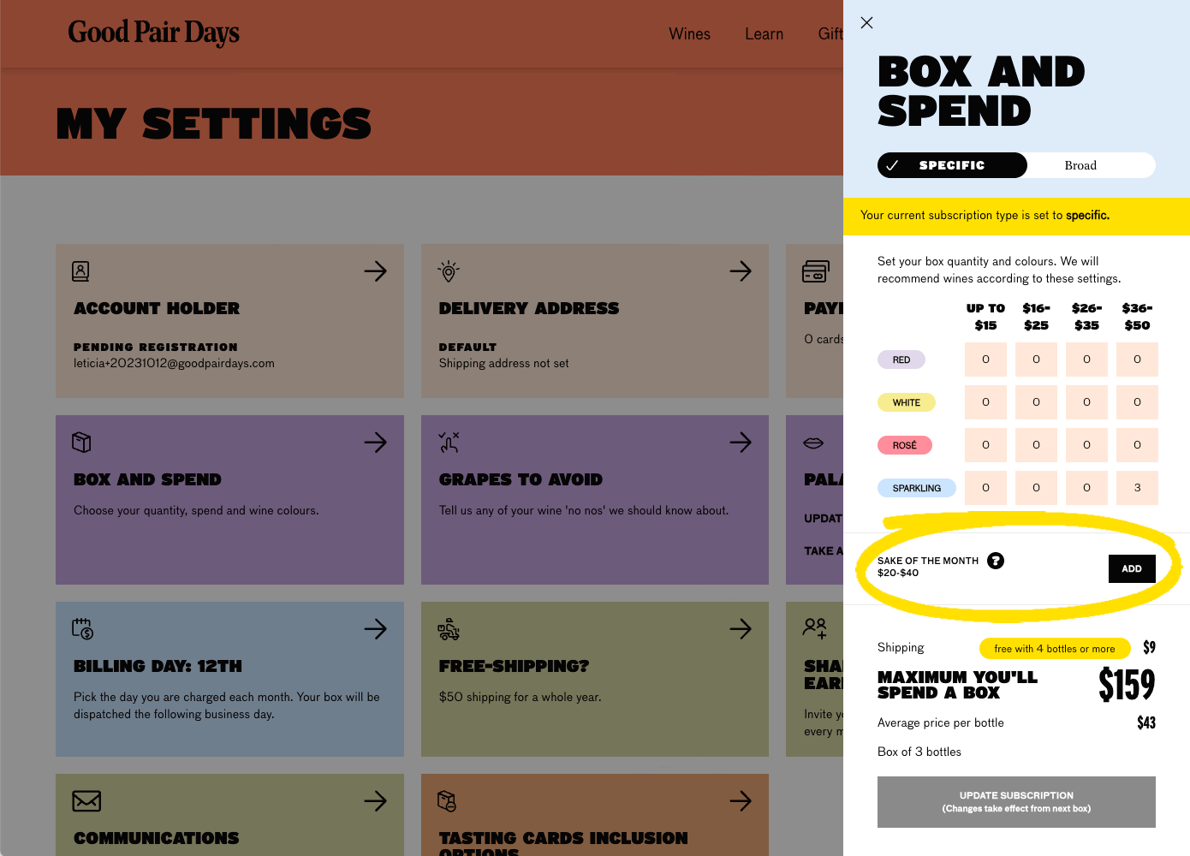This screenshot has width=1190, height=856.
Task: Click Rosé quantity cell under Up to $15
Action: click(x=985, y=445)
